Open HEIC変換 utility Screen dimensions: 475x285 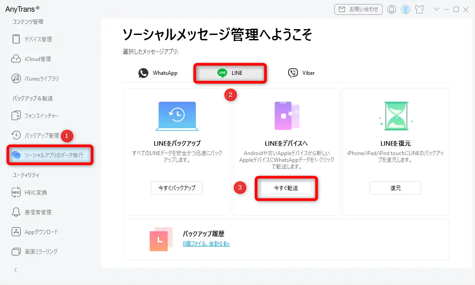pos(36,192)
